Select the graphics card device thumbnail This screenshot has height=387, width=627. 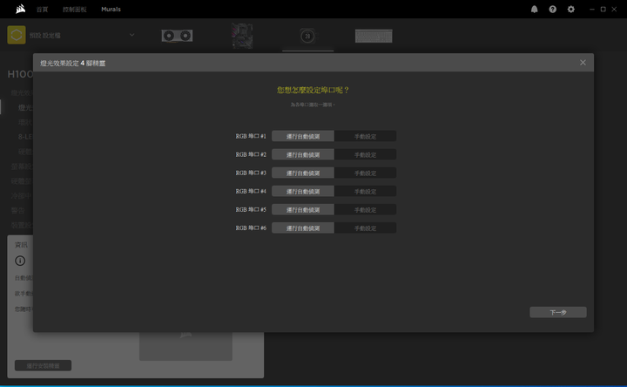177,36
